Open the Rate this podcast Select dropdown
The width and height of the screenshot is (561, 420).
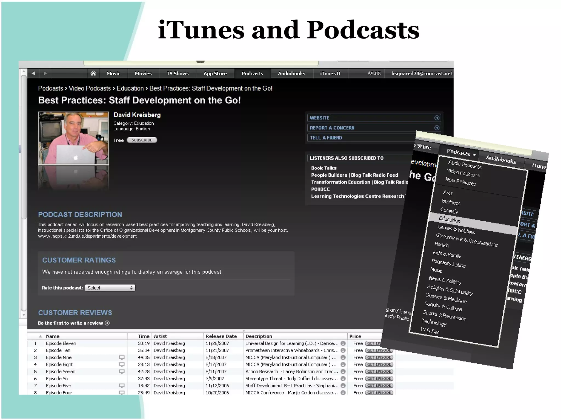110,288
